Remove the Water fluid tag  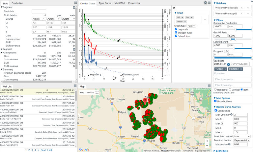point(185,22)
